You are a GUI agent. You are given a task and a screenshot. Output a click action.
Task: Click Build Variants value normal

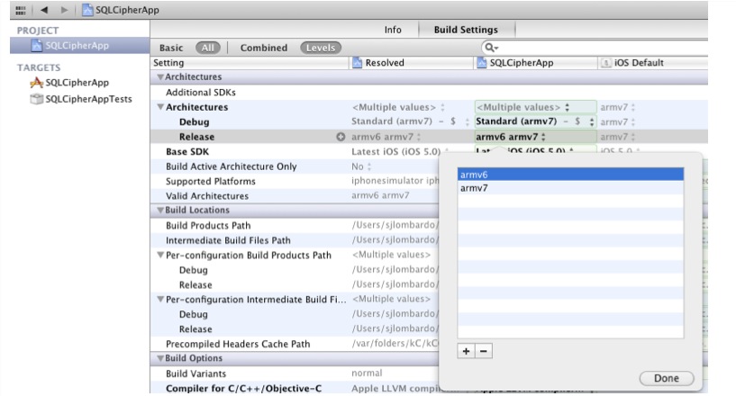[367, 373]
